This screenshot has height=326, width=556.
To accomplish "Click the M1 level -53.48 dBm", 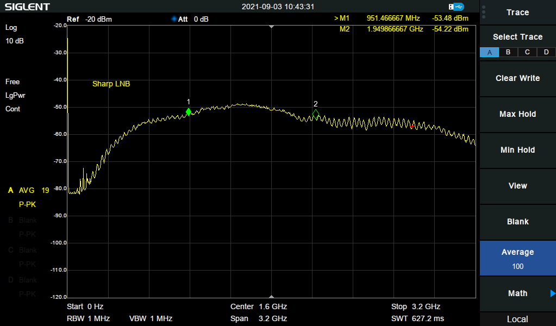I will click(450, 18).
